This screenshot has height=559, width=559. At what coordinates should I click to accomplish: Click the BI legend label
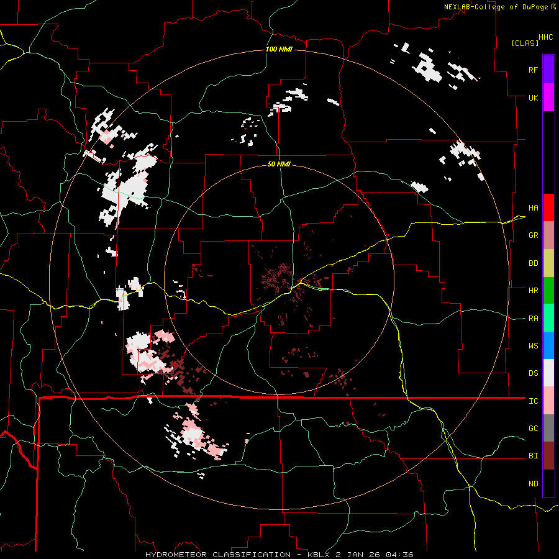(x=533, y=456)
